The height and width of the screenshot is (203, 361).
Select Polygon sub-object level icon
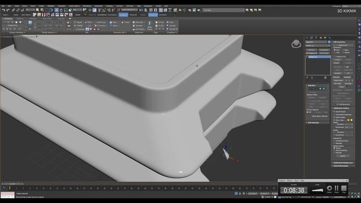point(320,89)
